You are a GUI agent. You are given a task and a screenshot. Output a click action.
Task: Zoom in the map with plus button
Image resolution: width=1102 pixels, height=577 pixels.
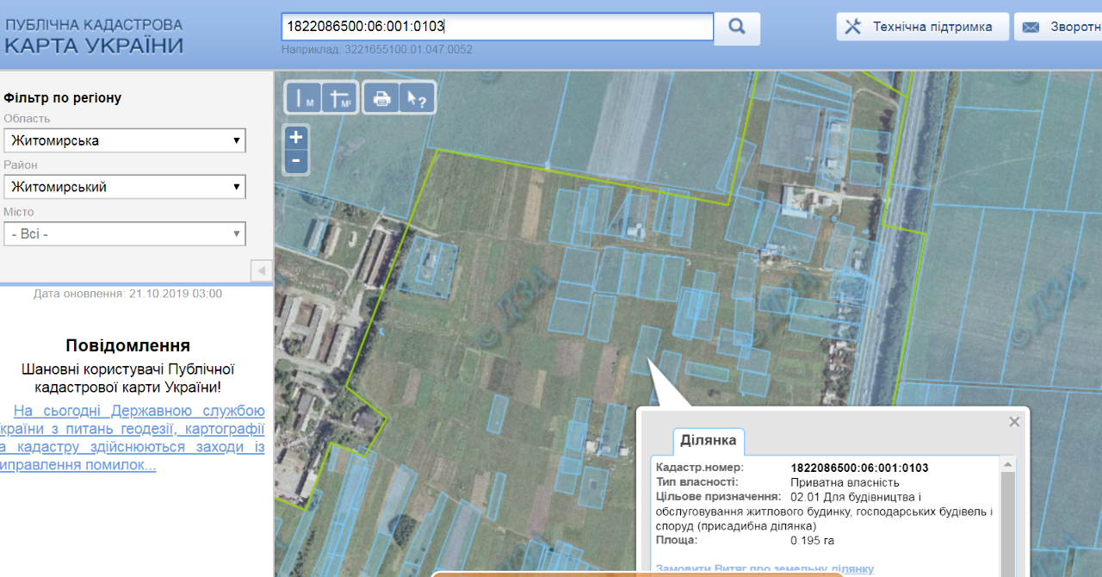point(295,137)
